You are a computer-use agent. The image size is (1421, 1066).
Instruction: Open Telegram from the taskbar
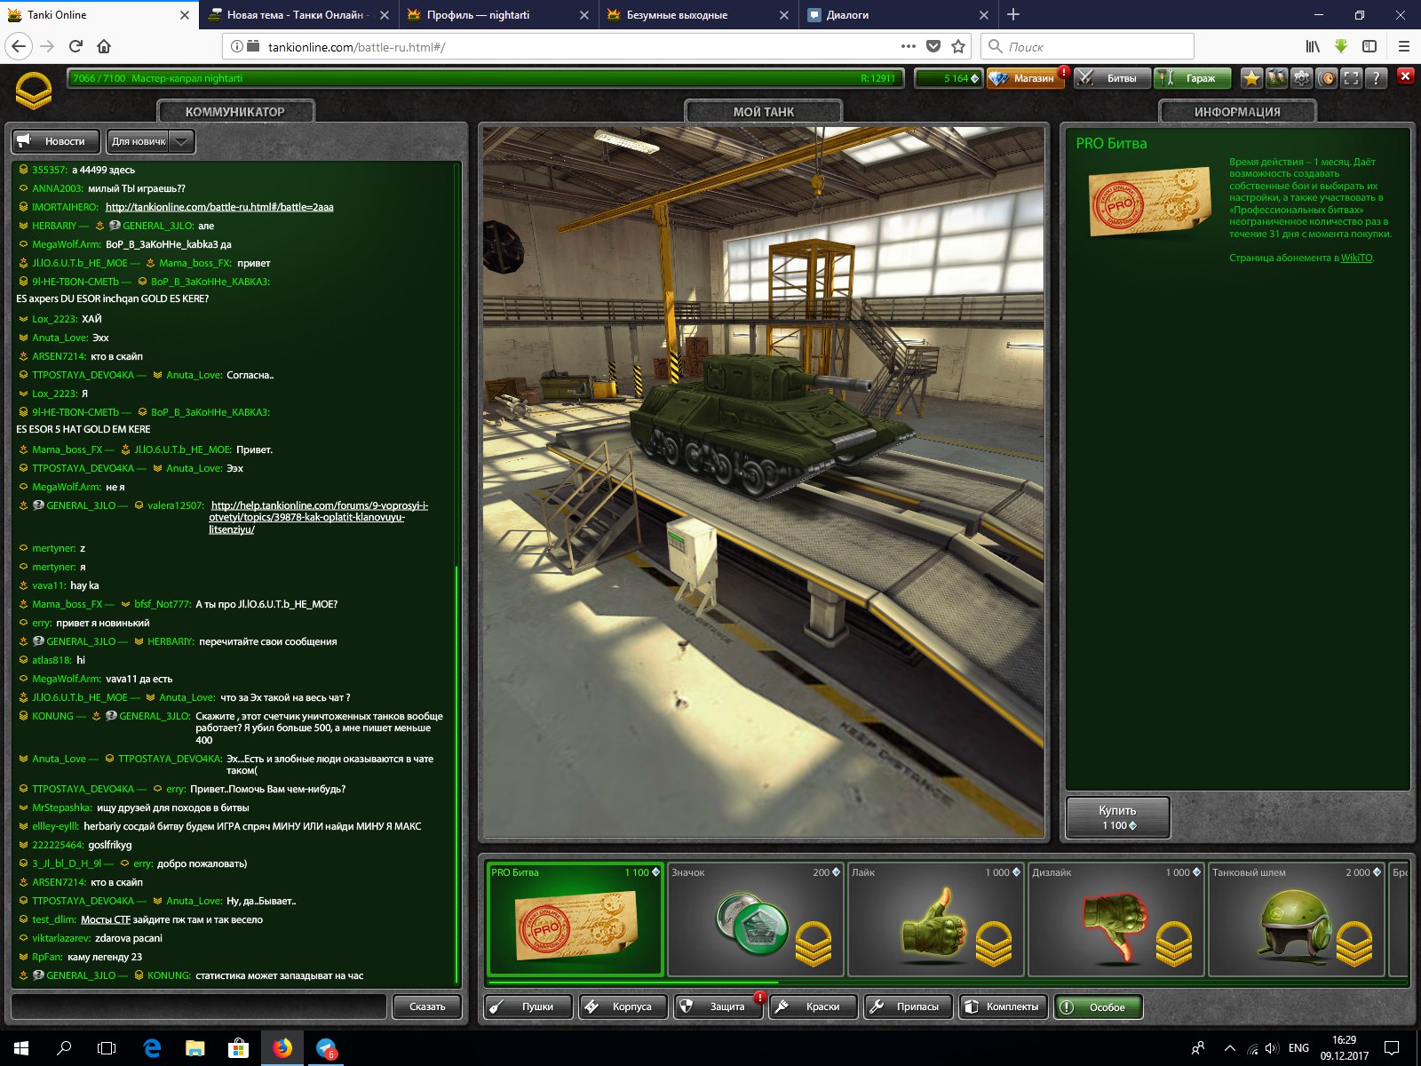click(326, 1048)
